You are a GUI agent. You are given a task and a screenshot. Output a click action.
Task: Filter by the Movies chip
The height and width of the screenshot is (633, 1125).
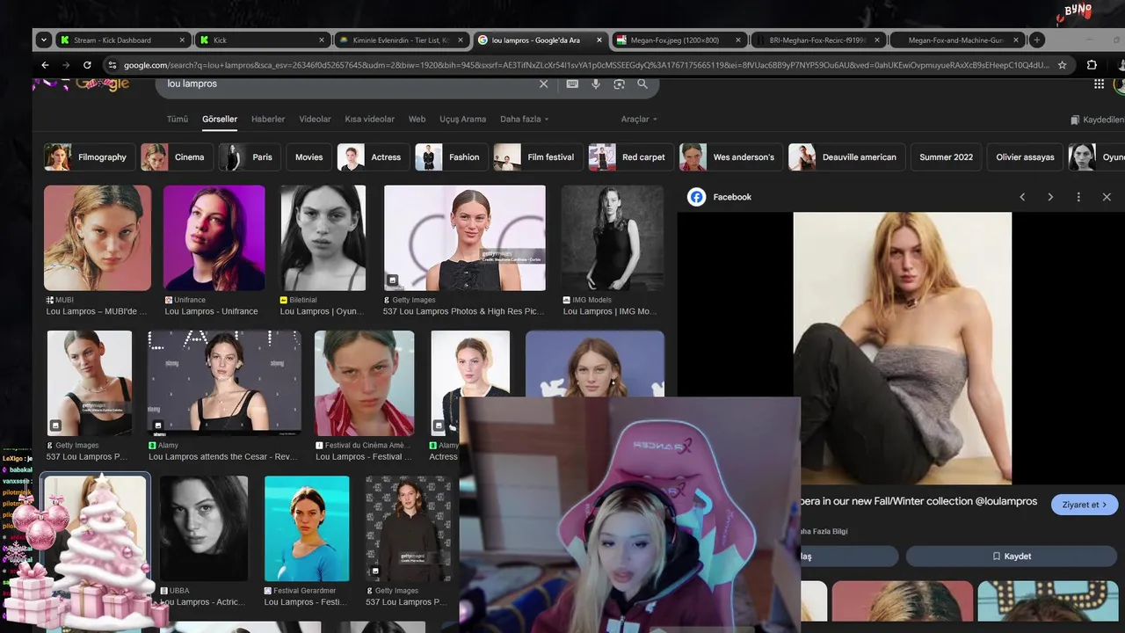308,156
